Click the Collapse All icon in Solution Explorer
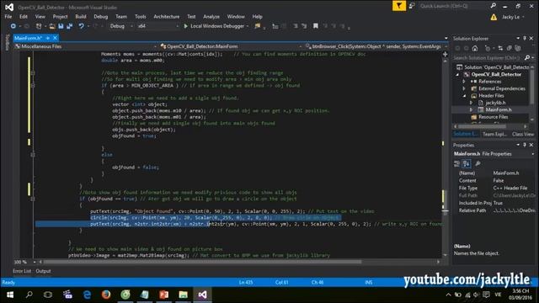The width and height of the screenshot is (539, 303). point(509,49)
